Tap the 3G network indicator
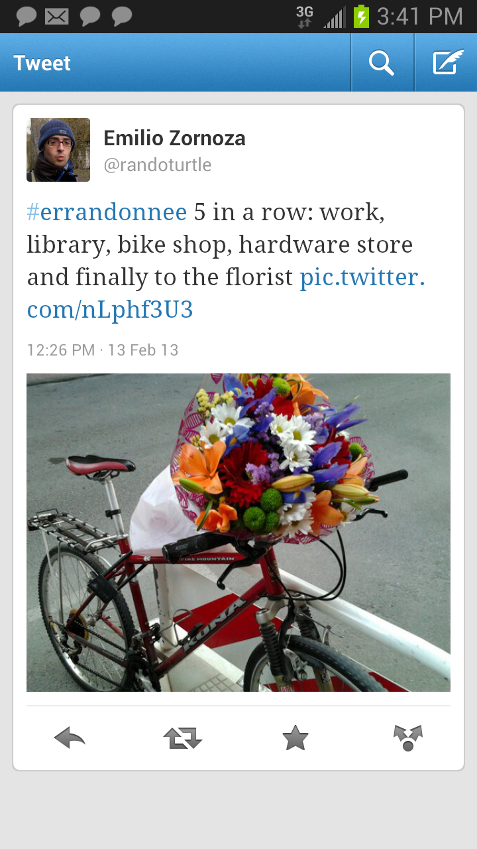Viewport: 477px width, 849px height. [x=304, y=17]
